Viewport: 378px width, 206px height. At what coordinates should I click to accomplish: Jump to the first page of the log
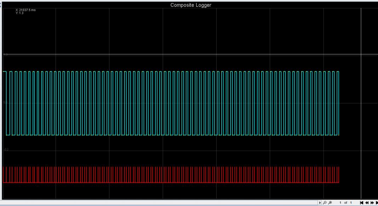[x=361, y=203]
